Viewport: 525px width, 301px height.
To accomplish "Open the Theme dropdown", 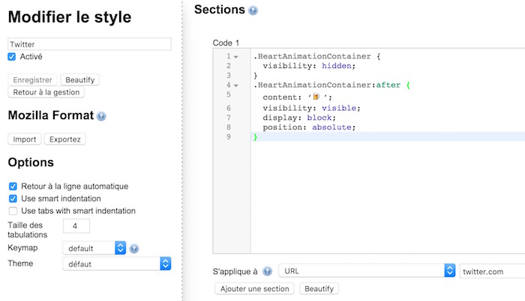I will tap(116, 264).
